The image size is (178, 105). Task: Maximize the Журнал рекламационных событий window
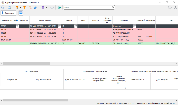167,2
